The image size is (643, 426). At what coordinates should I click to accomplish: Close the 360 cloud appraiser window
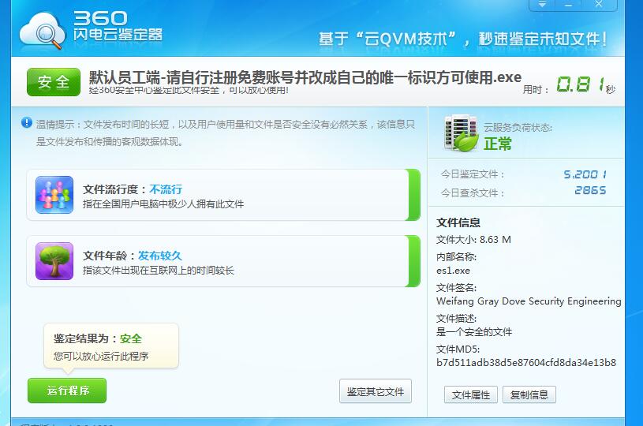coord(599,4)
